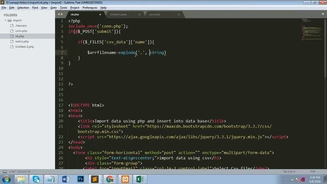Close the conn.php tab

(x=178, y=14)
